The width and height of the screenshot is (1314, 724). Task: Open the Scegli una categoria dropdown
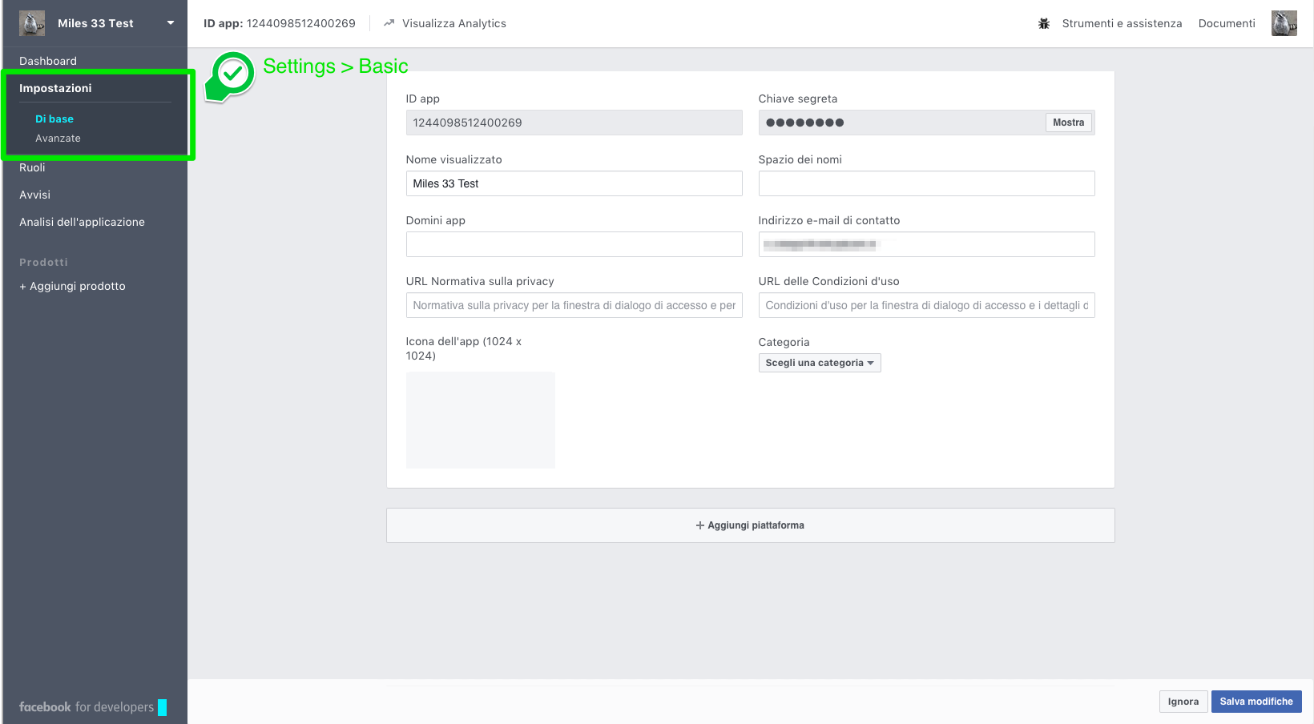click(x=819, y=363)
